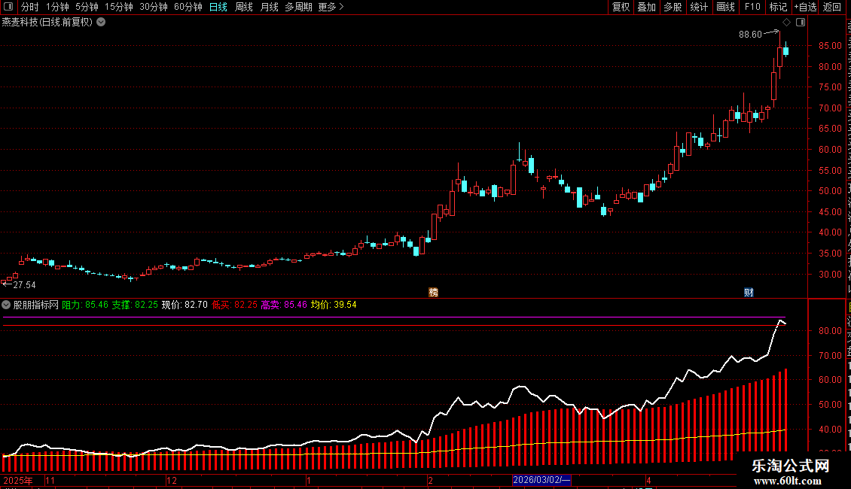The width and height of the screenshot is (851, 489).
Task: Click the 均价: 39.54 value
Action: tap(334, 305)
